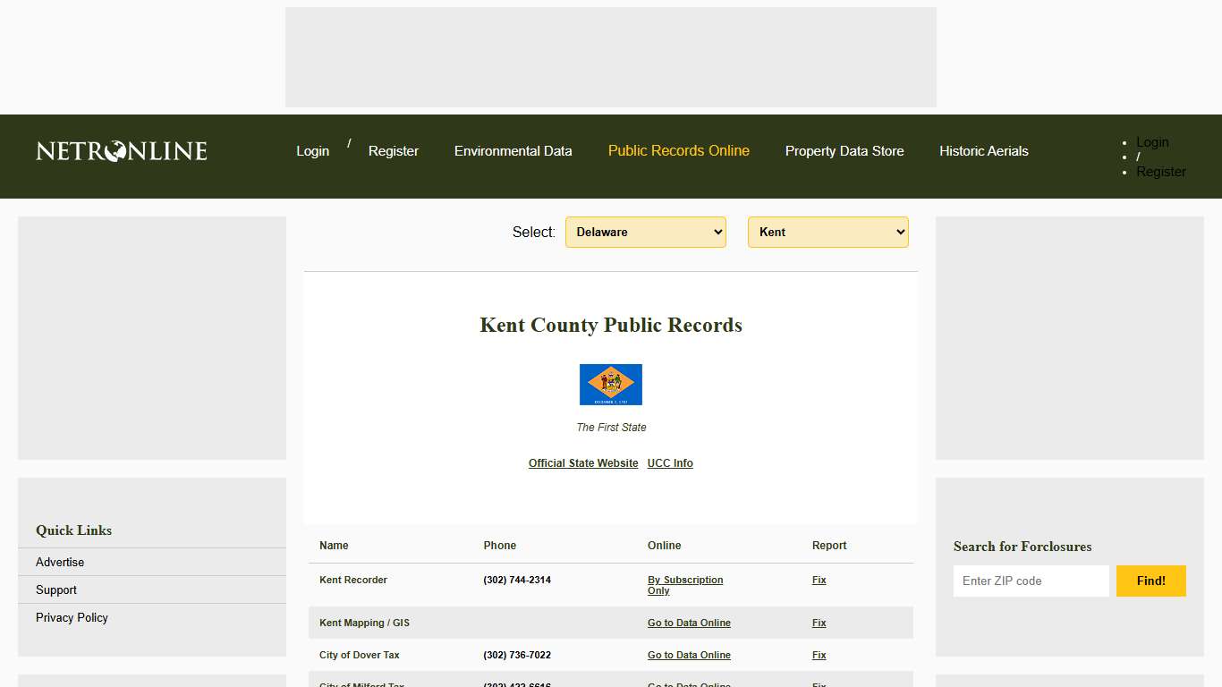
Task: Click Register in the top navigation
Action: tap(394, 151)
